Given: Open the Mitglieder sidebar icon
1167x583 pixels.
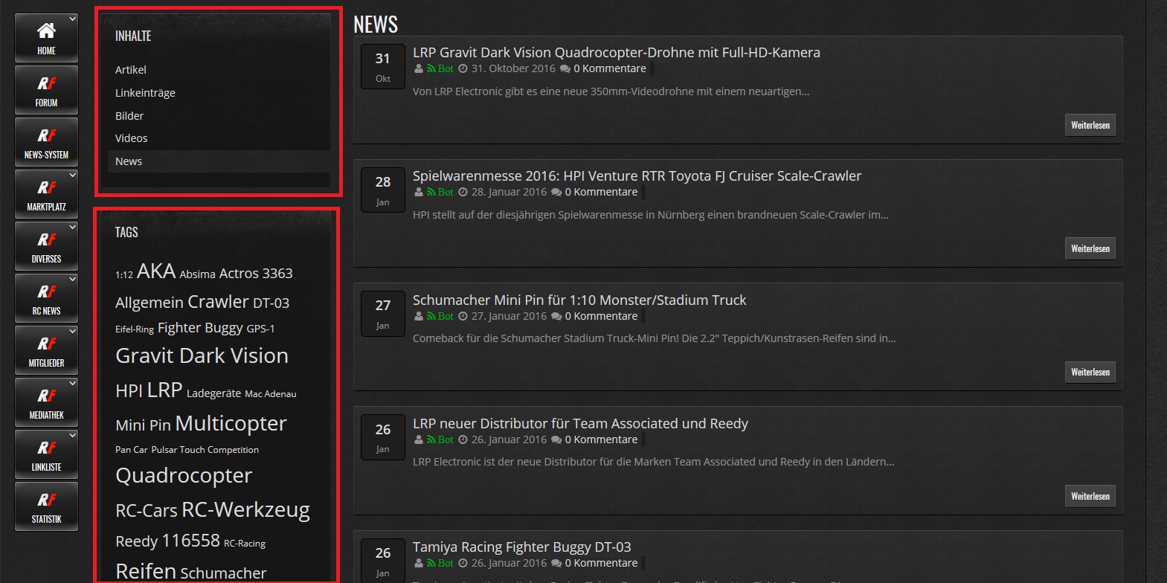Looking at the screenshot, I should pos(46,350).
